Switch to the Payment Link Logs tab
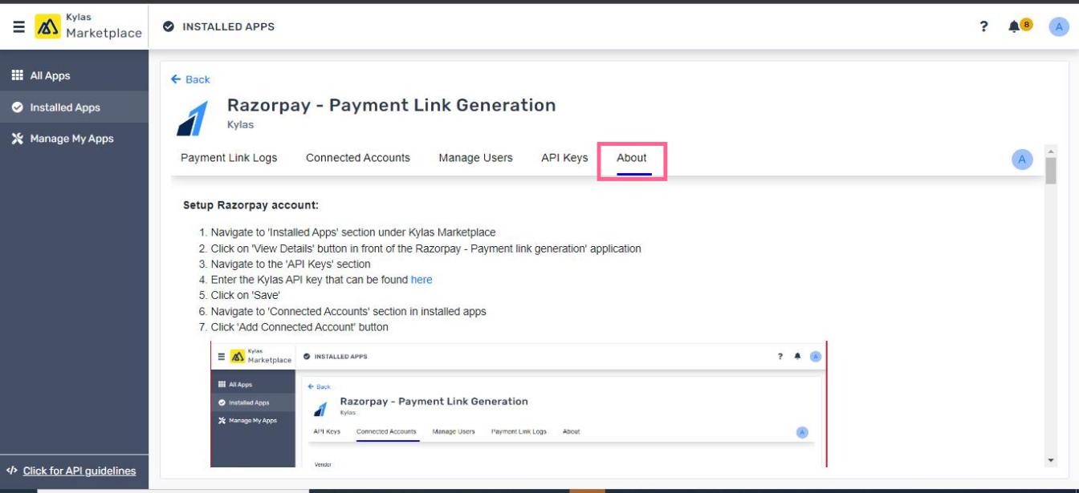This screenshot has height=493, width=1079. coord(229,158)
